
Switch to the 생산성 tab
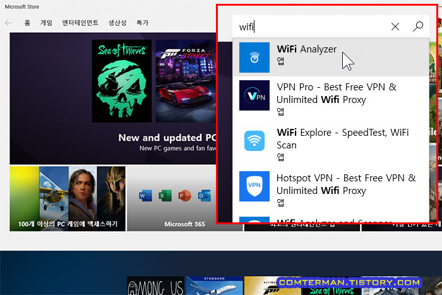coord(117,23)
